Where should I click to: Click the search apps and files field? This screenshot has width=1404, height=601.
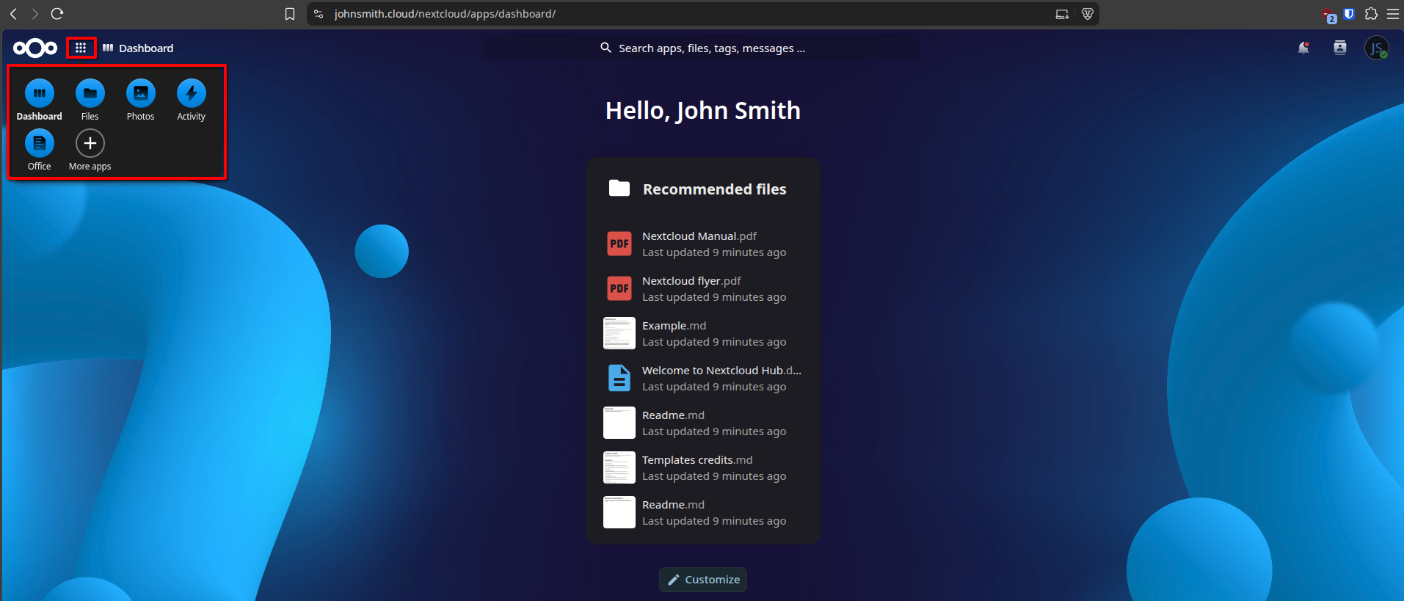[x=702, y=48]
